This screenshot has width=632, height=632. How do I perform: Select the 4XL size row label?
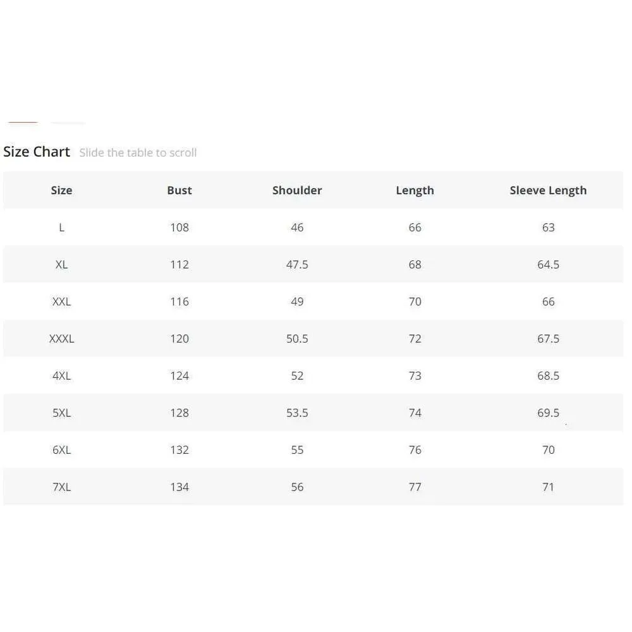pyautogui.click(x=62, y=376)
